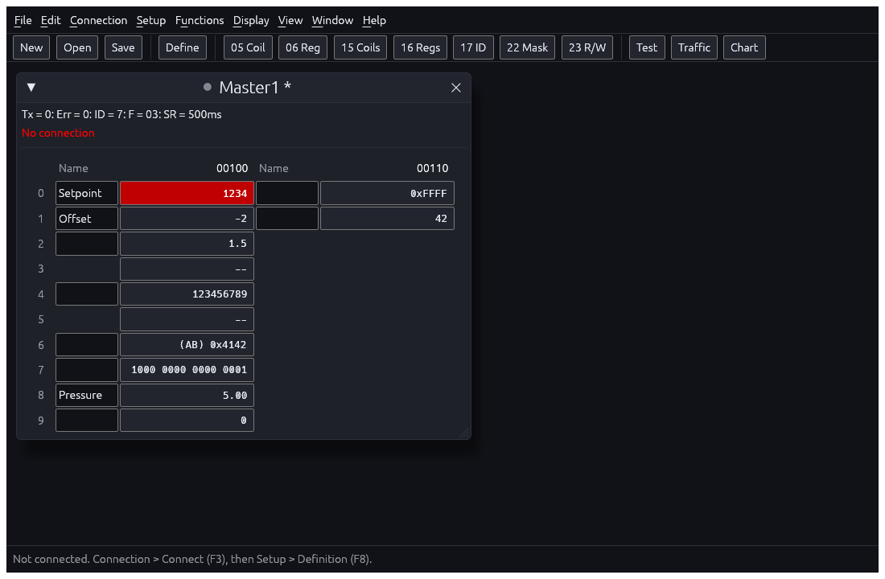885x579 pixels.
Task: Select the 42 value cell
Action: point(387,219)
